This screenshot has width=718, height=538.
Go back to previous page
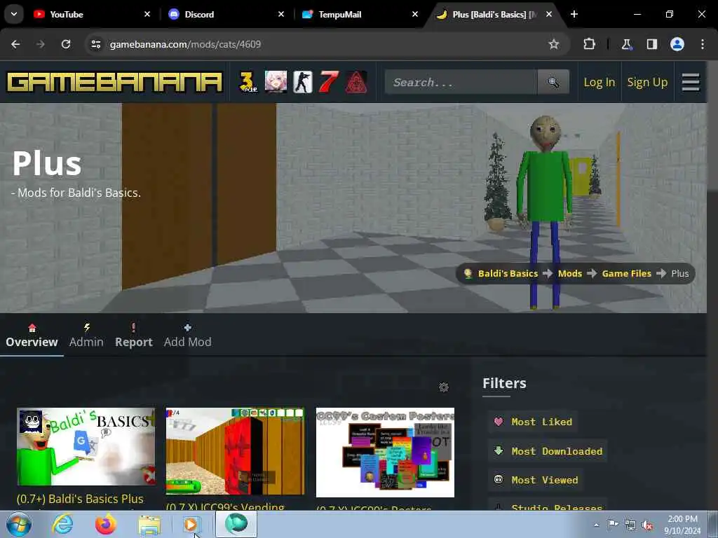tap(15, 44)
